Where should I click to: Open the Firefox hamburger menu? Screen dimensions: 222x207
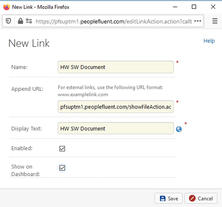pyautogui.click(x=215, y=21)
